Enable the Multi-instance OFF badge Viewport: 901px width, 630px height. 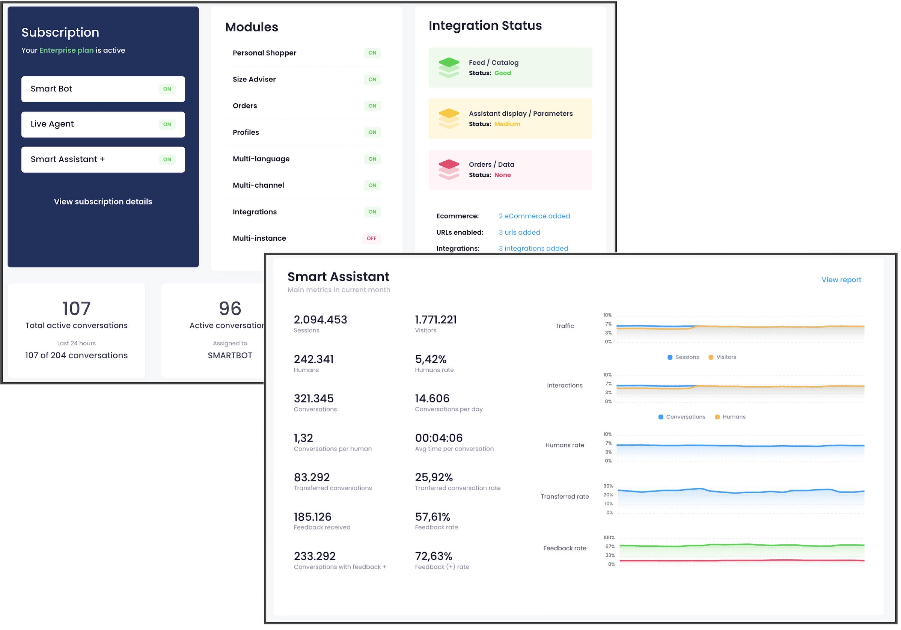[371, 238]
